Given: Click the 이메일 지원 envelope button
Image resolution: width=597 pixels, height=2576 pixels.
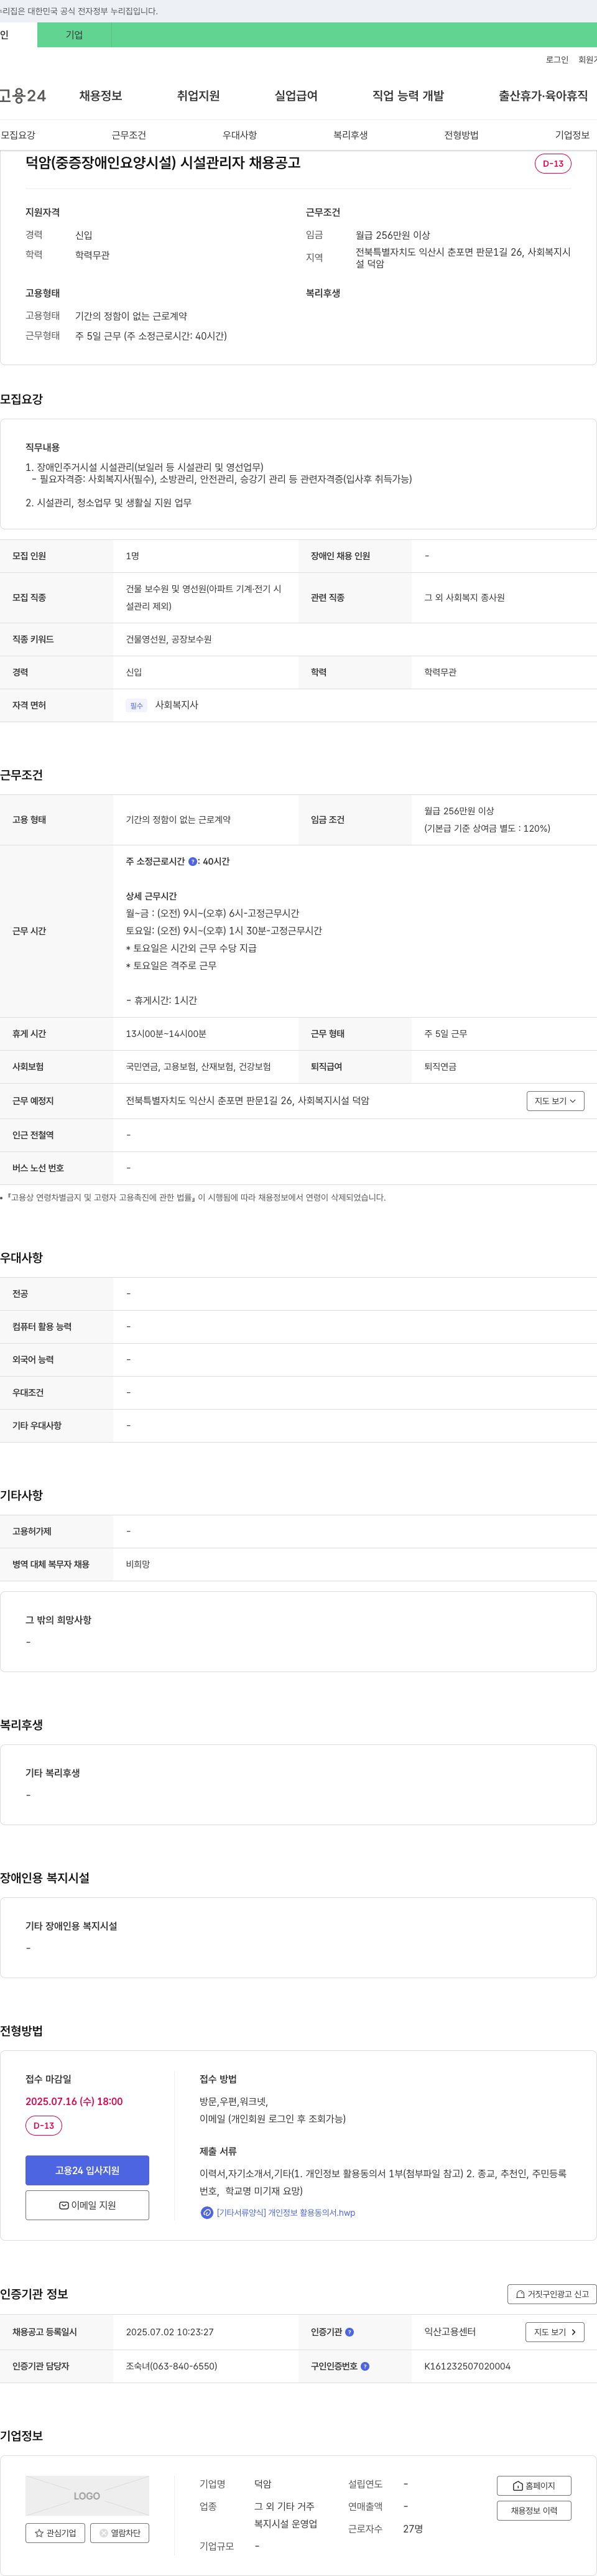Looking at the screenshot, I should pyautogui.click(x=87, y=2205).
